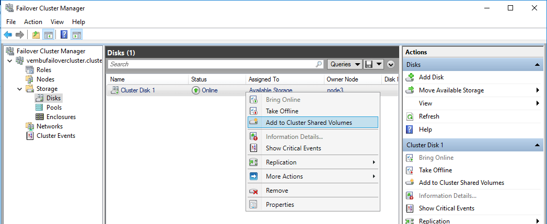547x224 pixels.
Task: Choose Take Offline in the context menu
Action: 313,111
